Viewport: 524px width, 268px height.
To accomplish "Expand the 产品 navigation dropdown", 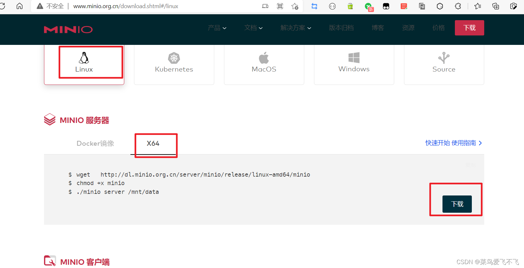I will point(217,28).
